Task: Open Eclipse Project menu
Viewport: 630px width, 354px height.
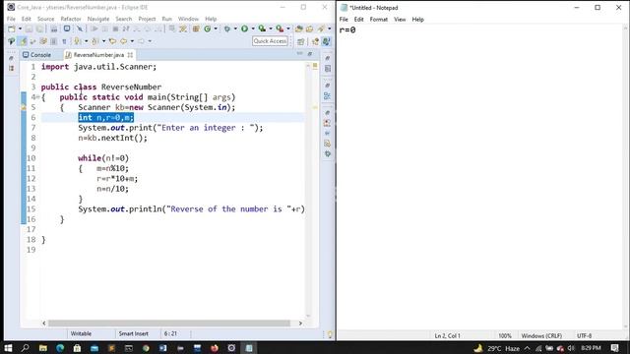Action: (x=147, y=19)
